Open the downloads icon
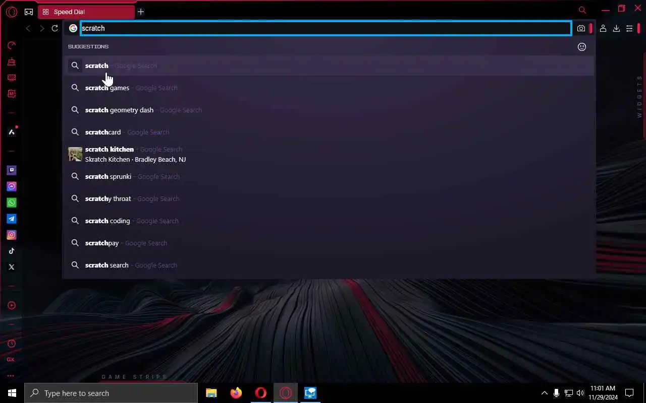This screenshot has height=403, width=646. coord(616,29)
